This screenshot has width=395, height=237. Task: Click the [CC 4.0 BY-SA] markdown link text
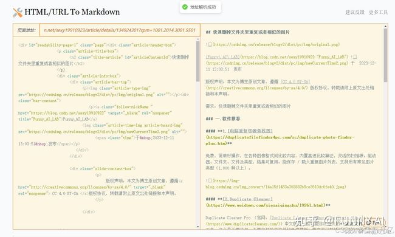295,81
